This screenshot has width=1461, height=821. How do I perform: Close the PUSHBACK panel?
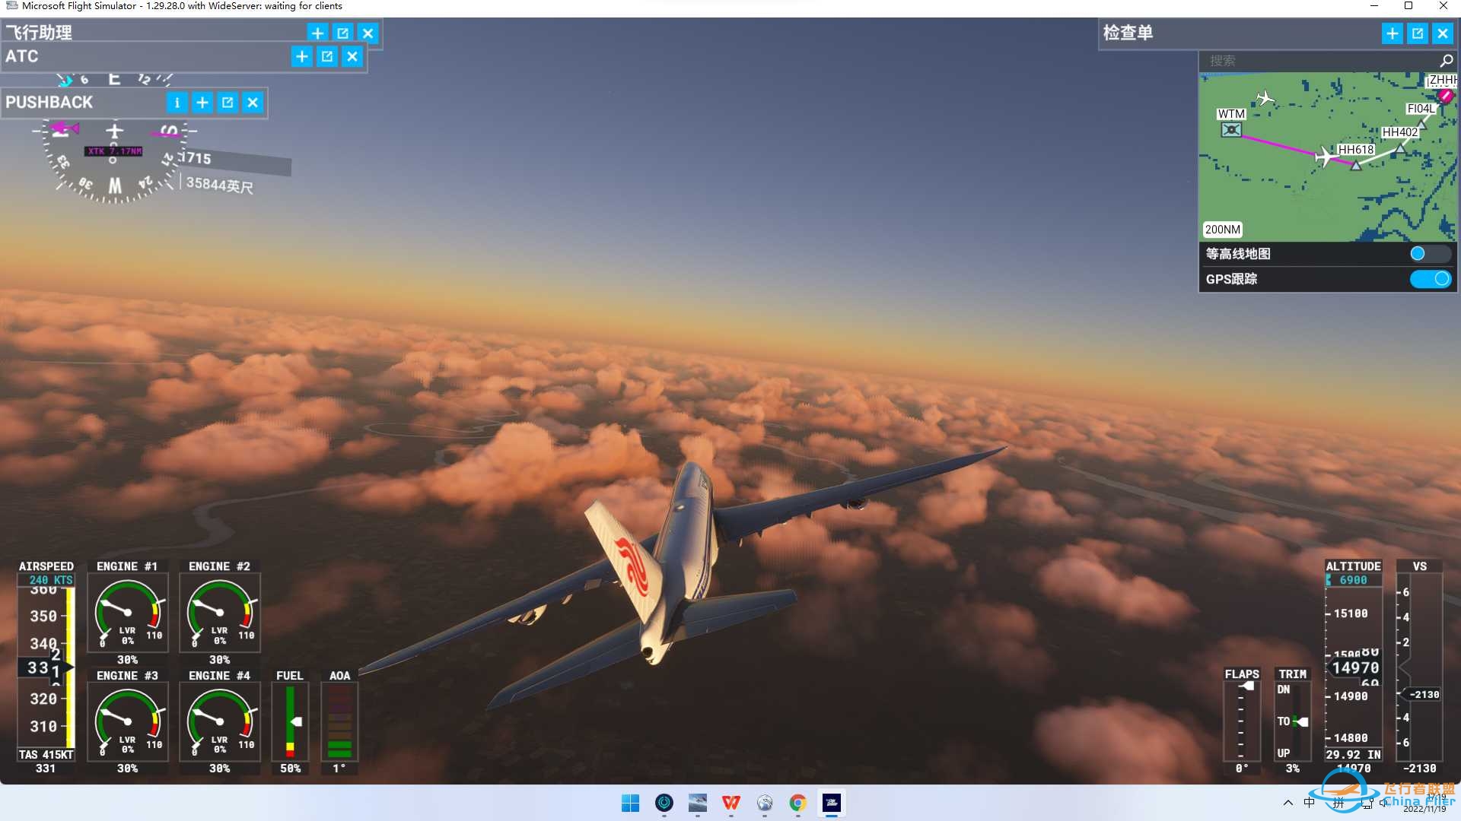pos(253,103)
